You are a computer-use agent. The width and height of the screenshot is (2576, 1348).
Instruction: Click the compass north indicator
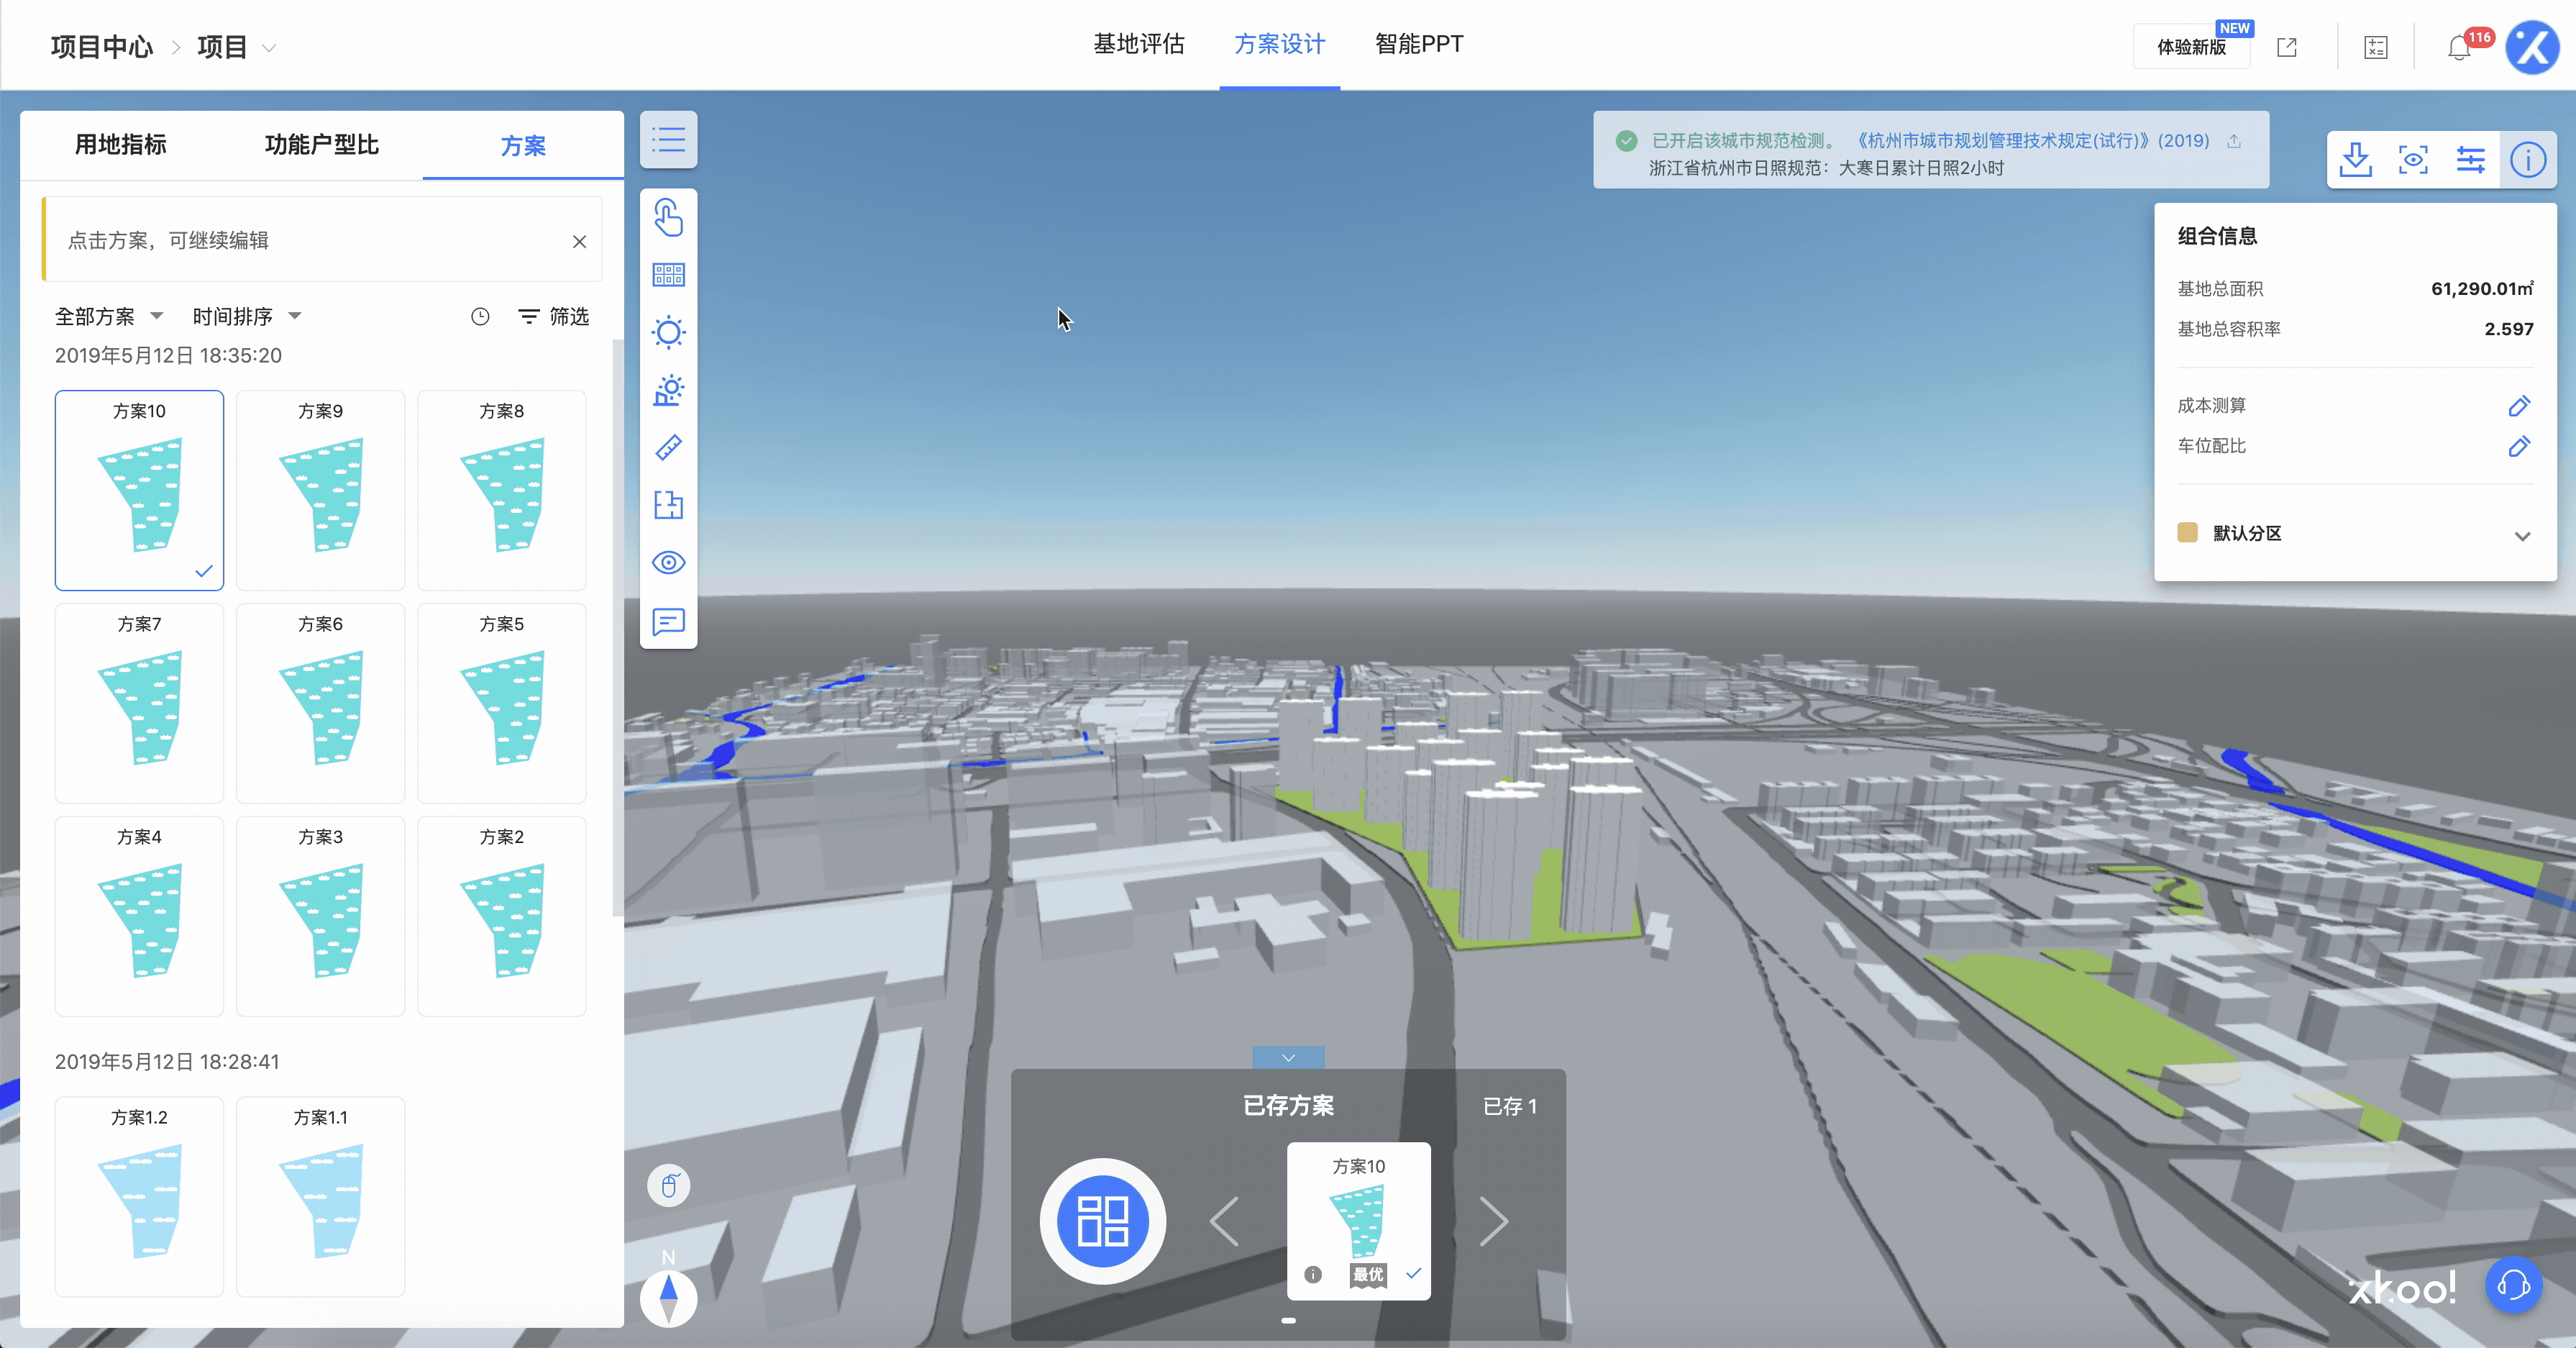[x=668, y=1297]
